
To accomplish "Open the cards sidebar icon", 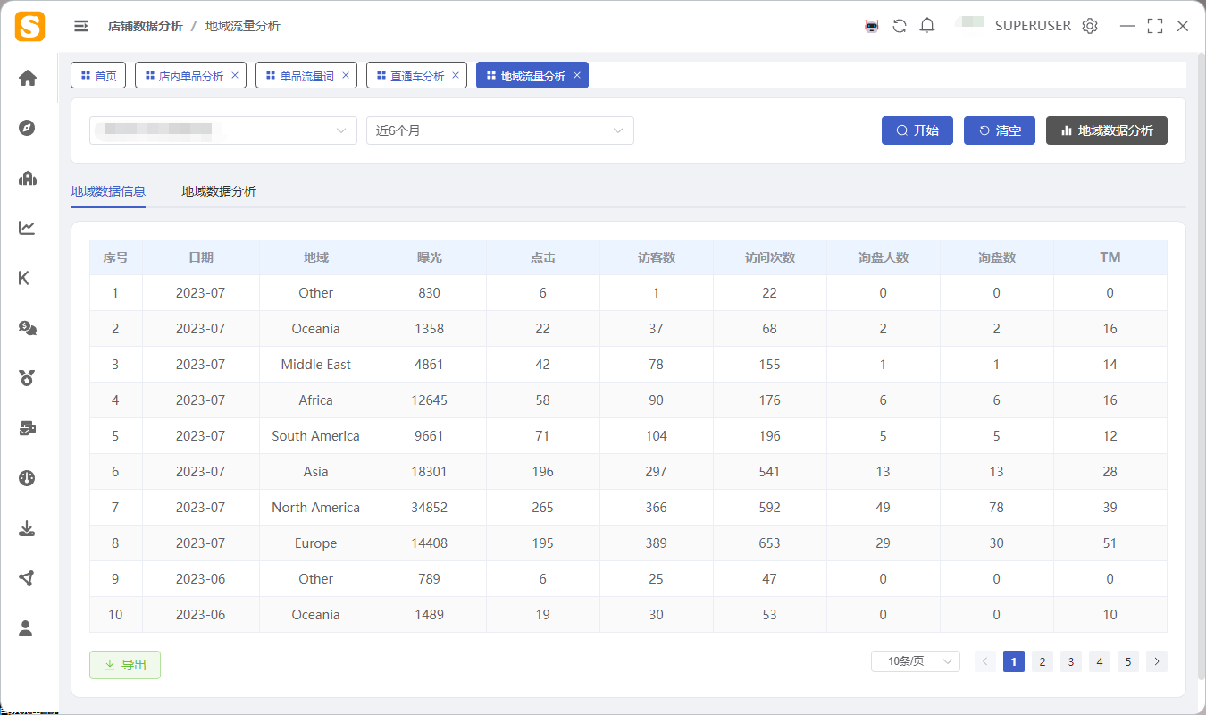I will pyautogui.click(x=28, y=428).
